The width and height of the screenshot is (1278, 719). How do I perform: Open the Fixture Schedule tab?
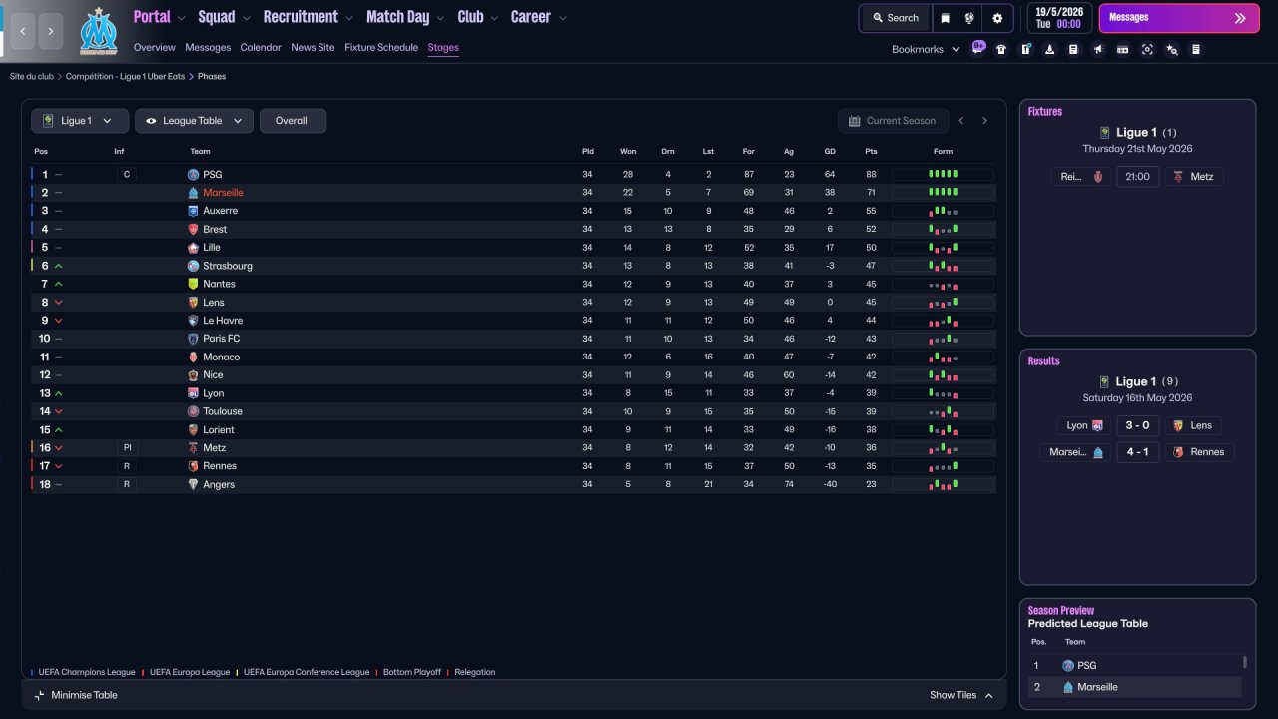(381, 47)
